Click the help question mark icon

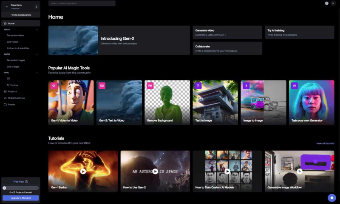[327, 3]
